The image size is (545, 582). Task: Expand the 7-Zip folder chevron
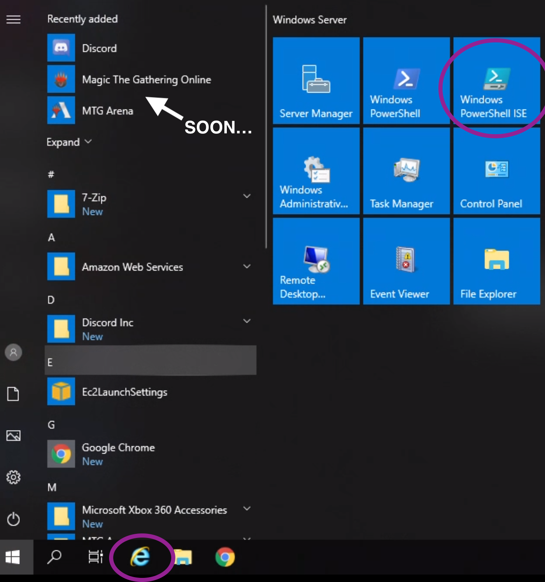coord(247,196)
